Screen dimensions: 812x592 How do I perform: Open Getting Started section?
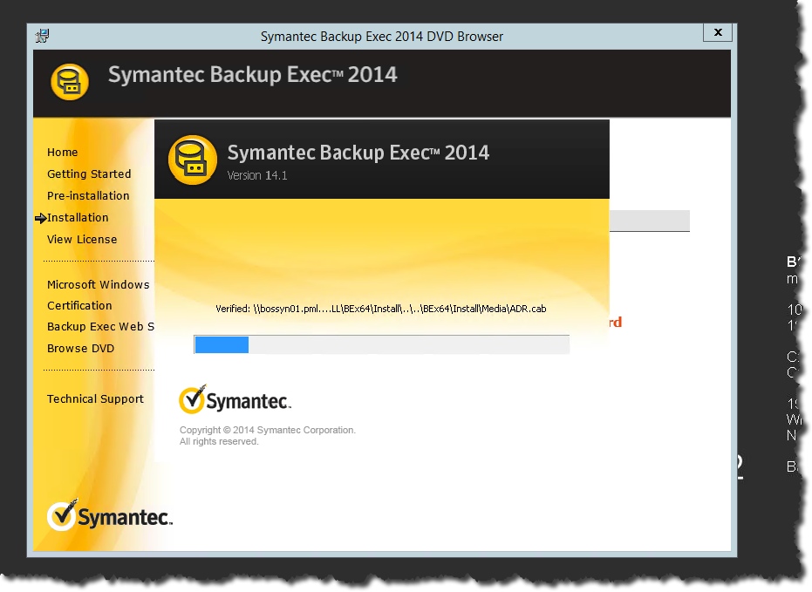(x=89, y=174)
